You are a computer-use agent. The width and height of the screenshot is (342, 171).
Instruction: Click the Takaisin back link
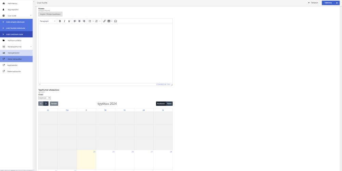313,3
